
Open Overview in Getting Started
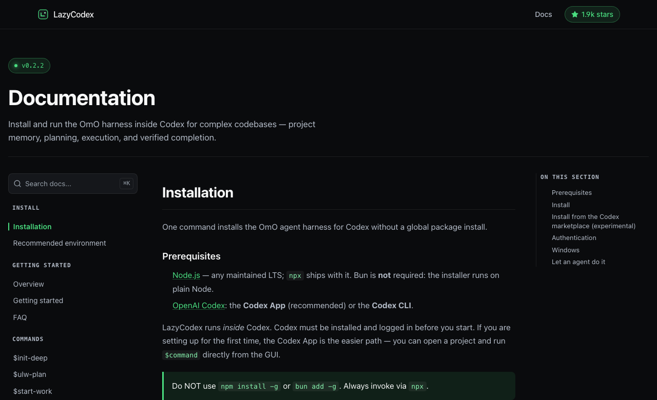[29, 284]
